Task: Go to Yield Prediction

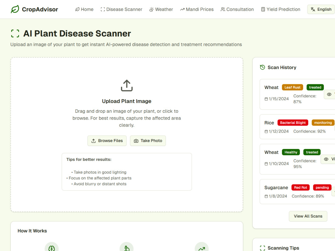Action: tap(280, 9)
